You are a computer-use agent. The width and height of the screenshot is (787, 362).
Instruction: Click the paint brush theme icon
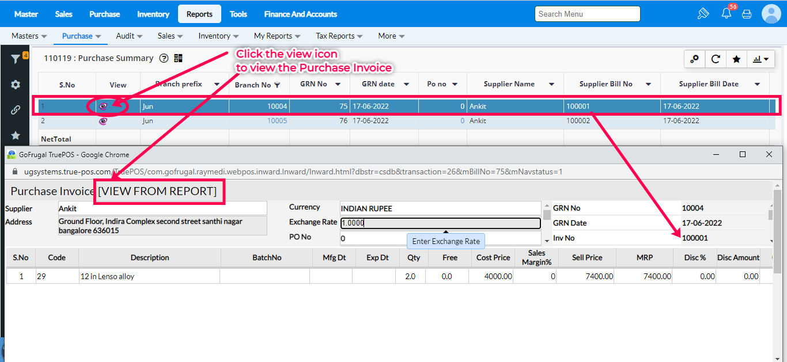pos(703,14)
